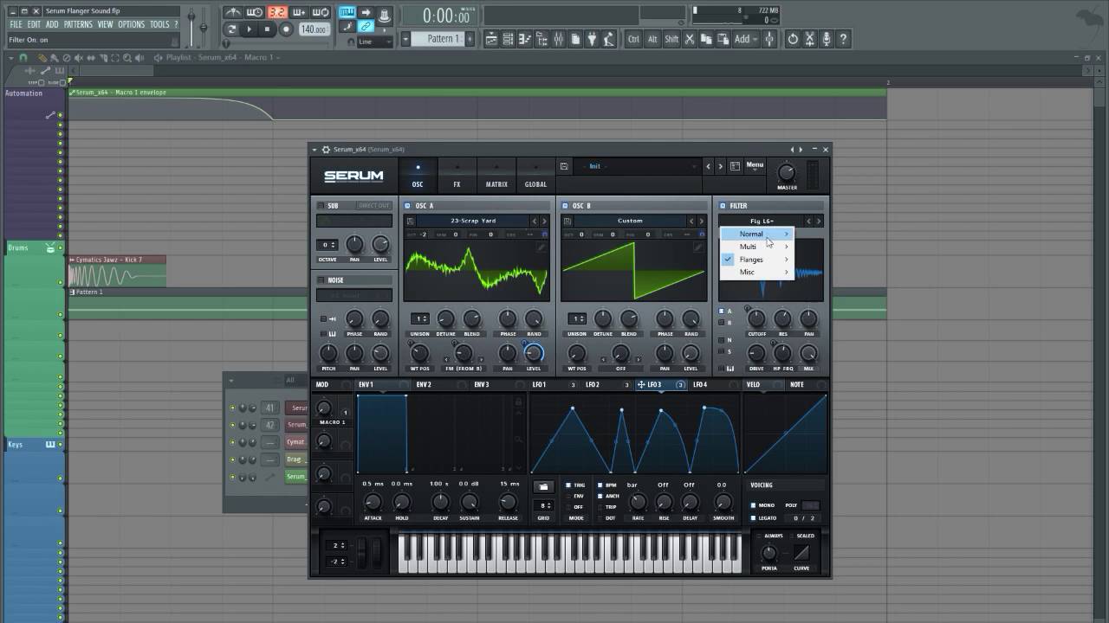The height and width of the screenshot is (623, 1109).
Task: Click the Master volume knob in Serum
Action: pyautogui.click(x=787, y=171)
